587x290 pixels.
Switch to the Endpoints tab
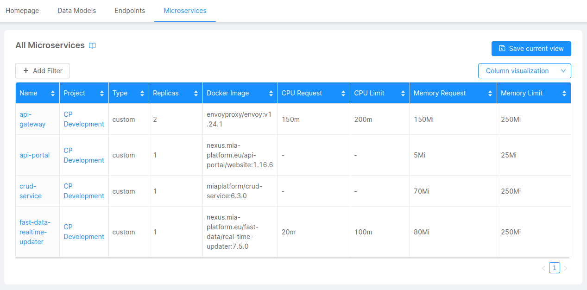(129, 10)
